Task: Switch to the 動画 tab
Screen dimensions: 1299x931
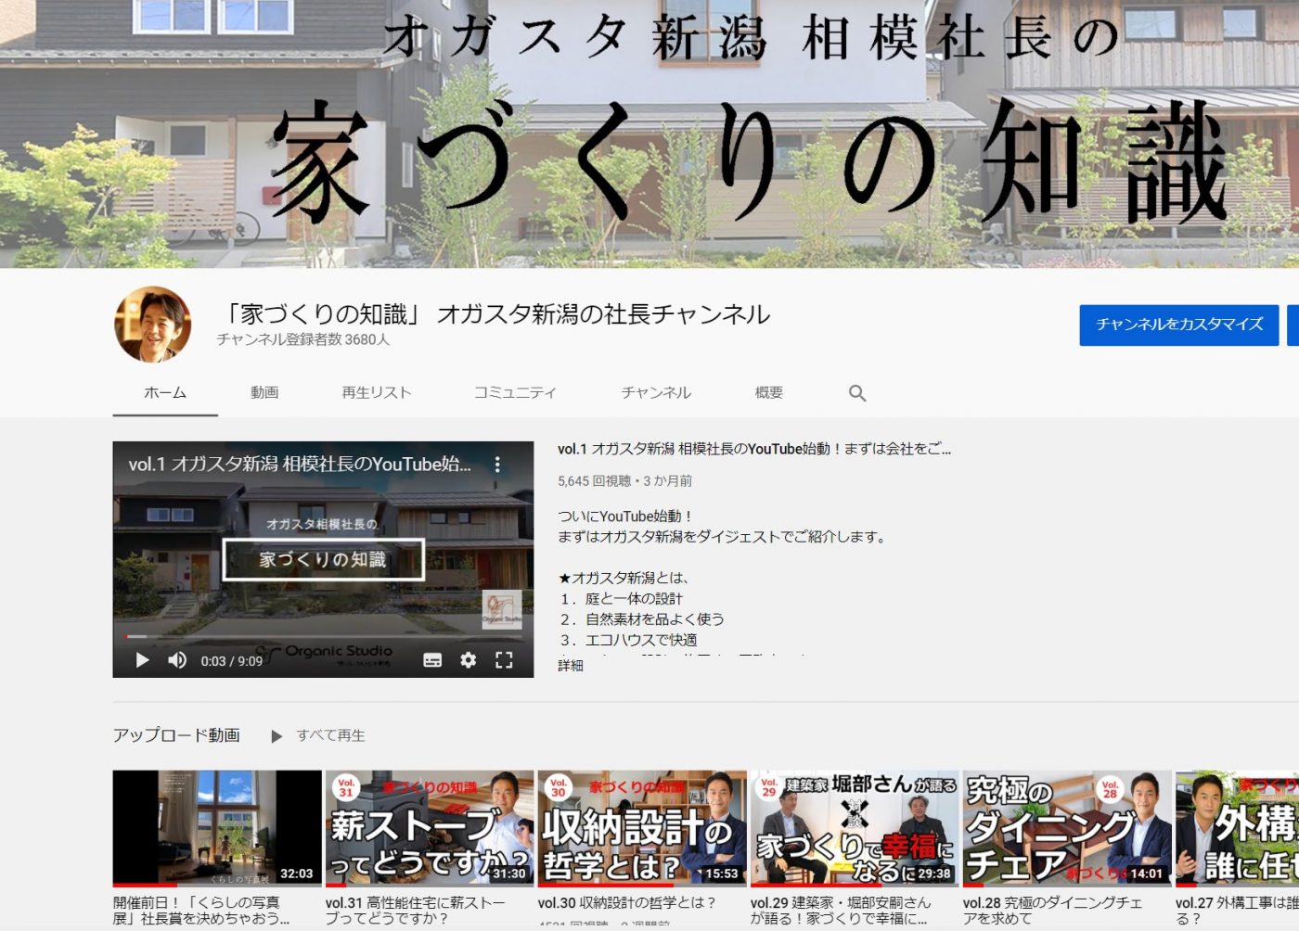Action: click(264, 393)
